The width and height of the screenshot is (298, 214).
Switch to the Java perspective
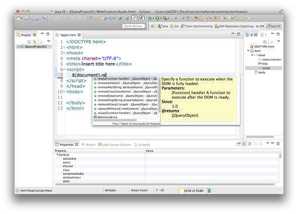pyautogui.click(x=163, y=26)
